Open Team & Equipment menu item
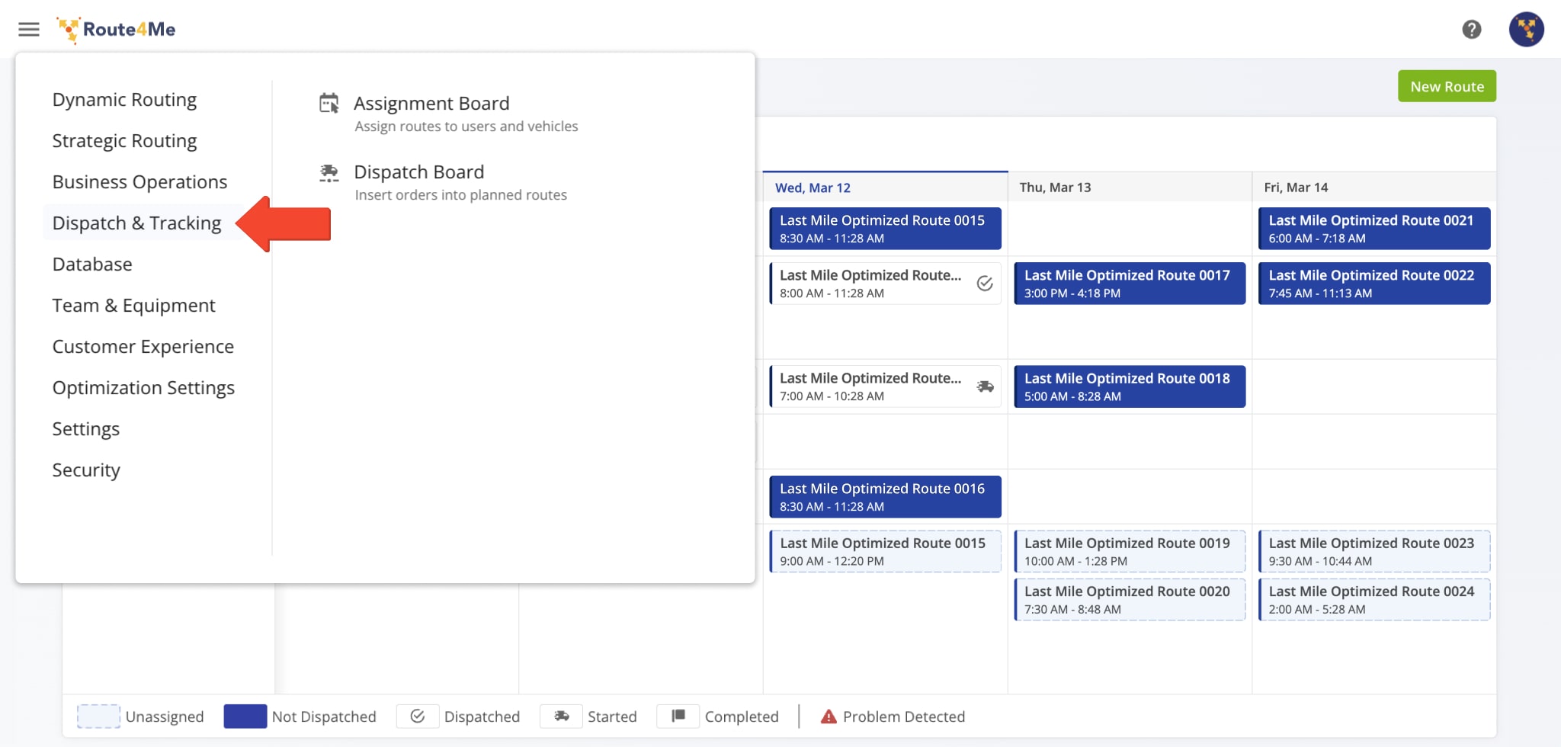Screen dimensions: 1561x747 coord(133,305)
